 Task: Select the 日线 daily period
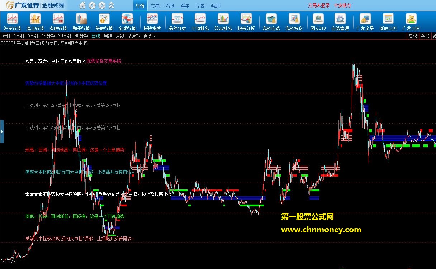[96, 36]
